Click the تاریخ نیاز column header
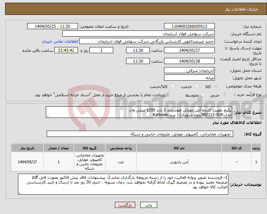The height and width of the screenshot is (214, 267). pos(27,148)
